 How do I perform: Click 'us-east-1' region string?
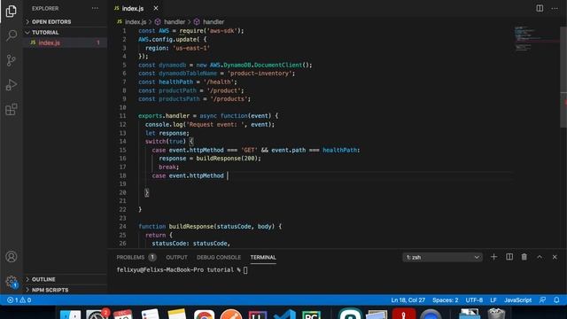[x=191, y=48]
